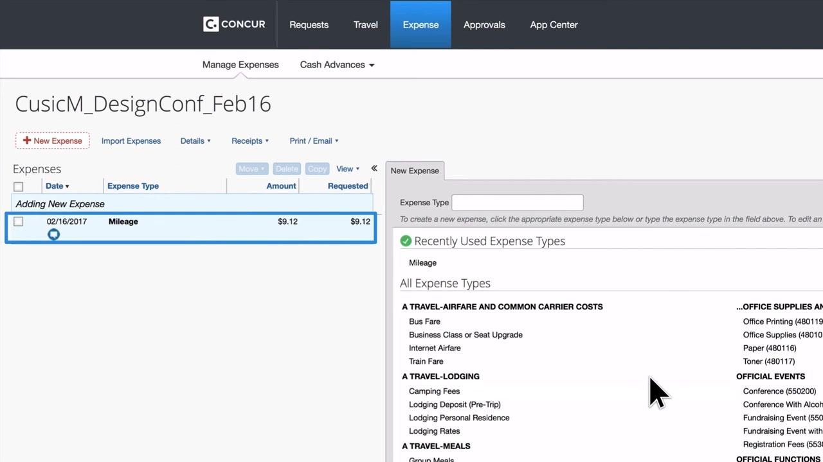Choose Camping Fees expense type
The width and height of the screenshot is (823, 462).
tap(434, 391)
